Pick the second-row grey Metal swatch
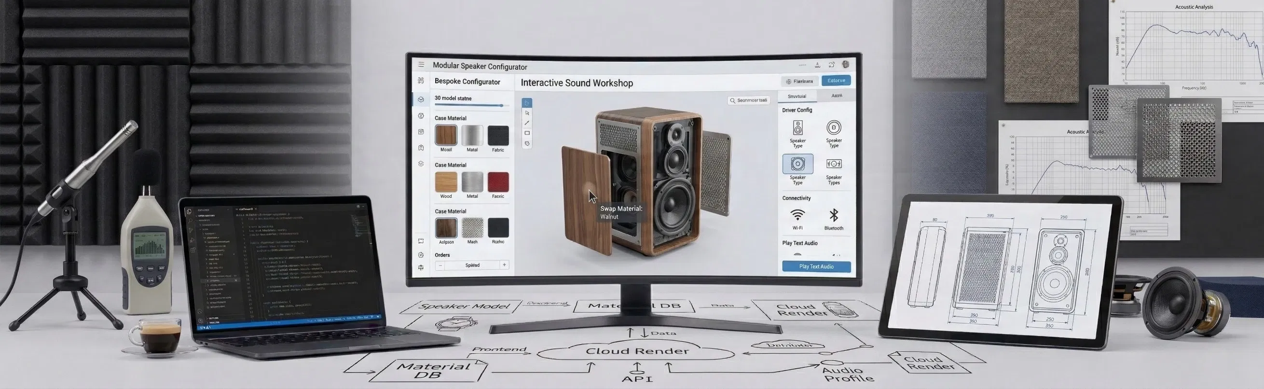 [x=472, y=182]
